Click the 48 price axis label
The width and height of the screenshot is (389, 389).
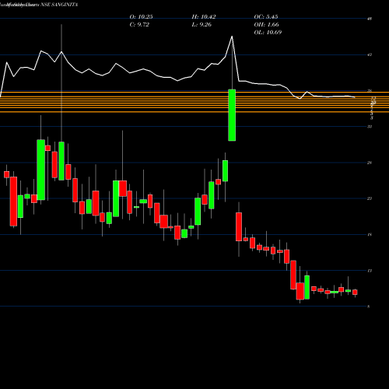click(370, 19)
